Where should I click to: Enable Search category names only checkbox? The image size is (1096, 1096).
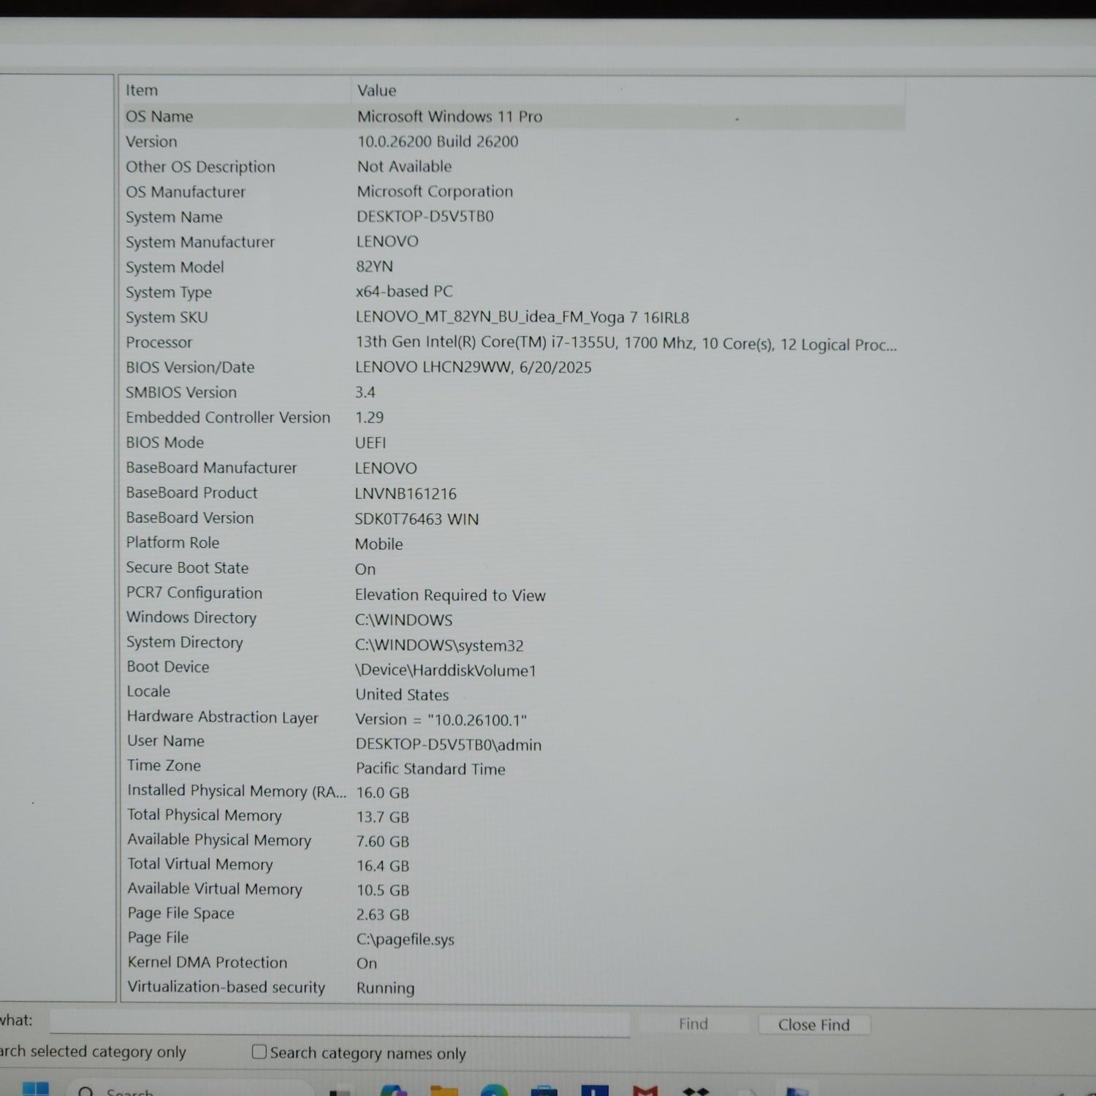tap(259, 1052)
